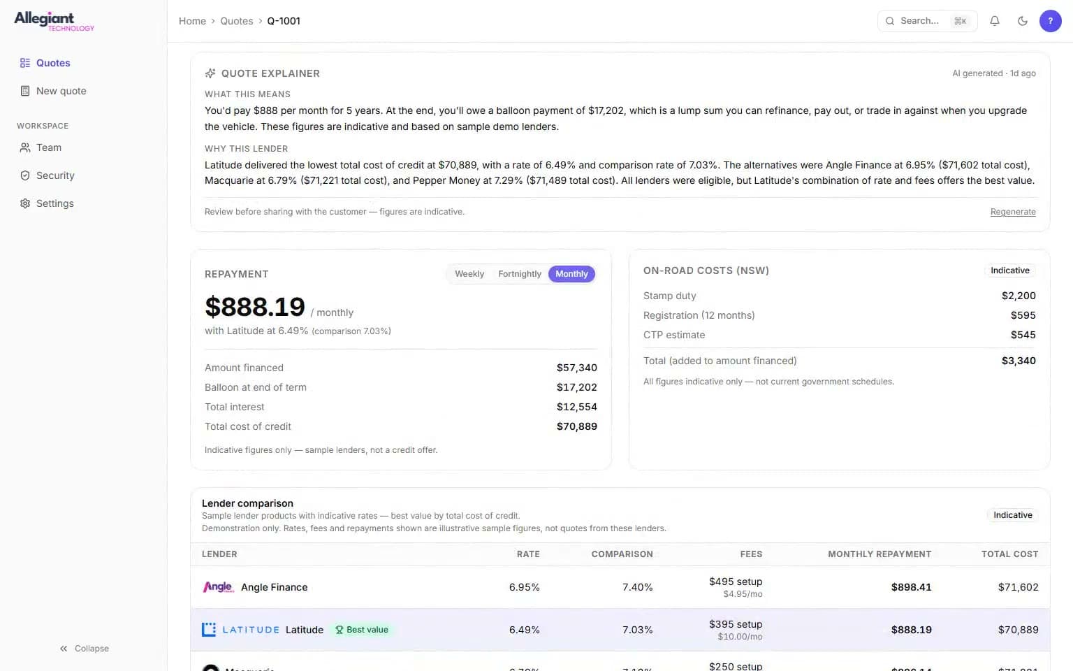Image resolution: width=1073 pixels, height=671 pixels.
Task: Click the Security shield icon
Action: [25, 175]
